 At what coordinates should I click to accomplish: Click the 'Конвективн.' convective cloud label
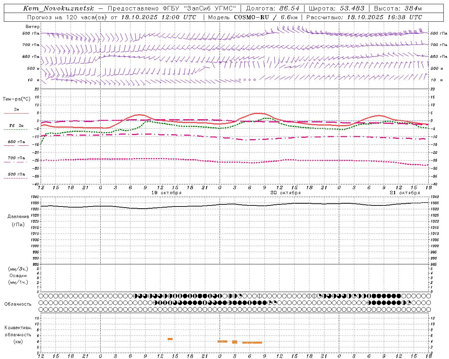coord(18,328)
